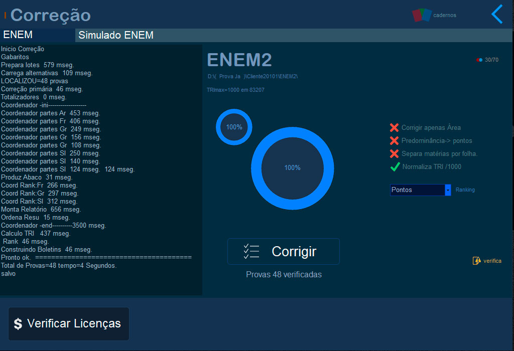Go back using the blue chevron arrow

pos(497,14)
